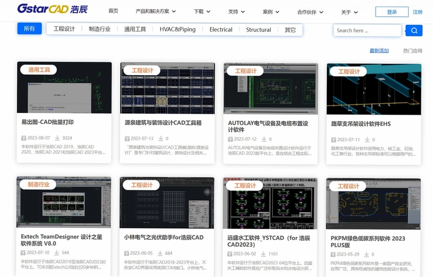Open 源泉建筑与装饰设计CAD工具箱 title link
The image size is (433, 277).
163,122
